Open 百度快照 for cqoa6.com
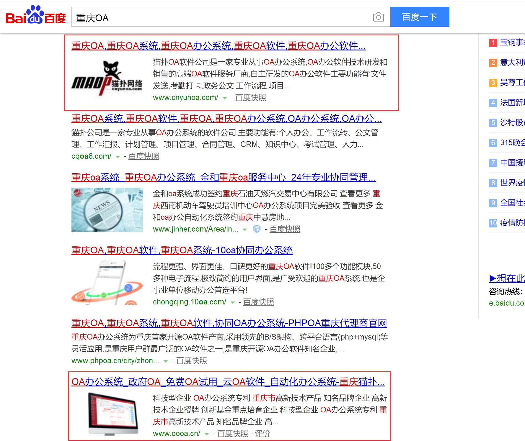Image resolution: width=525 pixels, height=441 pixels. point(144,156)
